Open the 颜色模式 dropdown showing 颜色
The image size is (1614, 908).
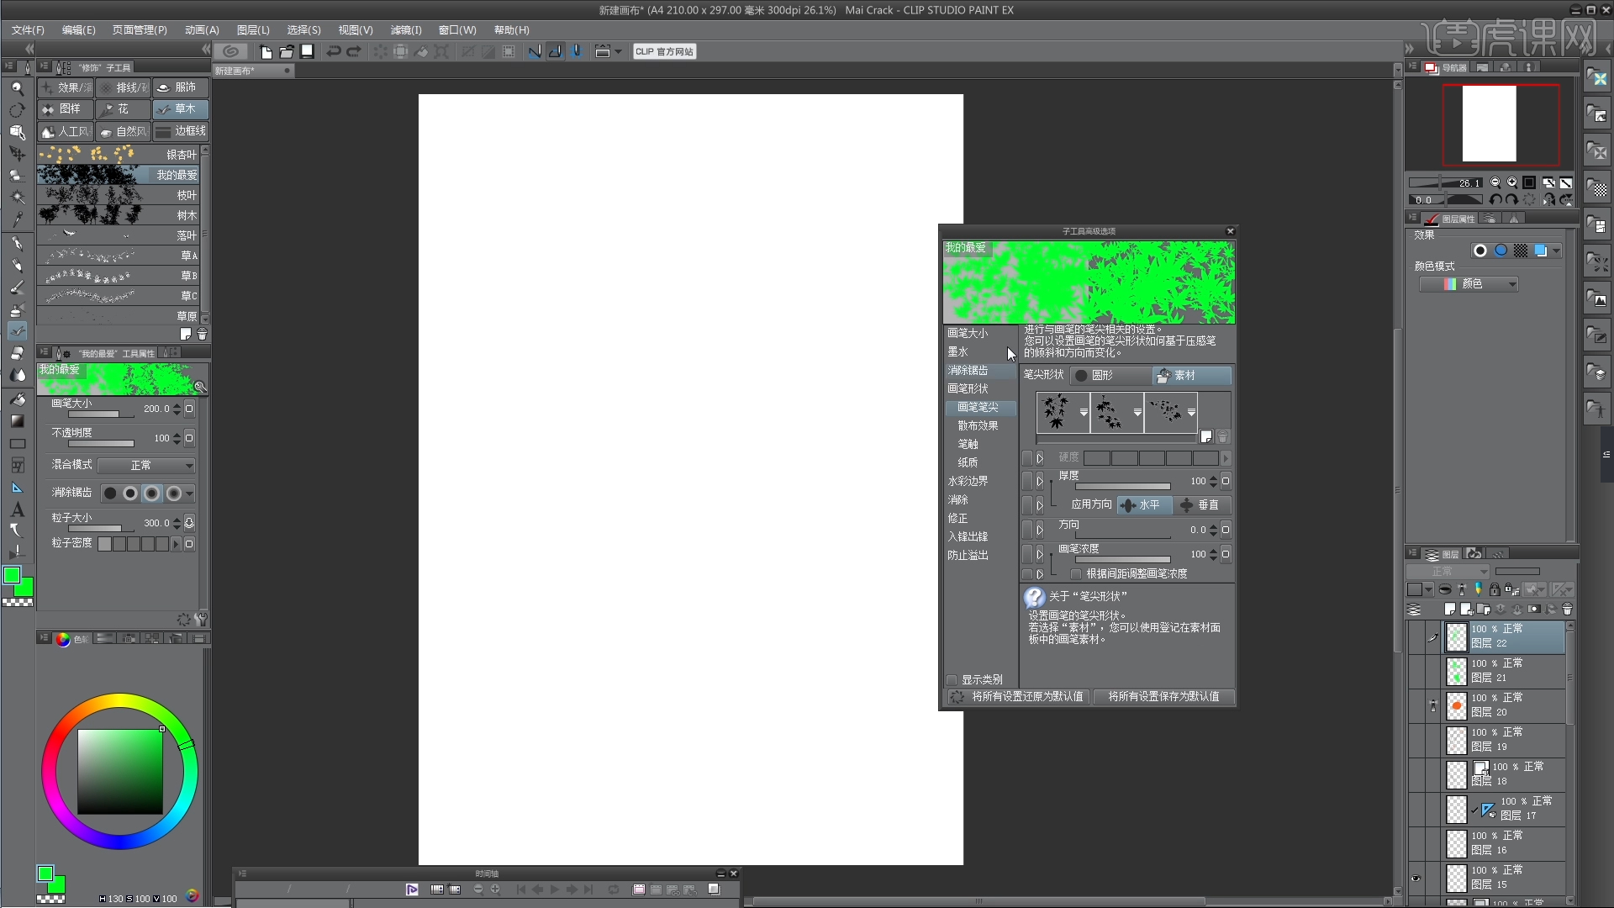click(1469, 284)
